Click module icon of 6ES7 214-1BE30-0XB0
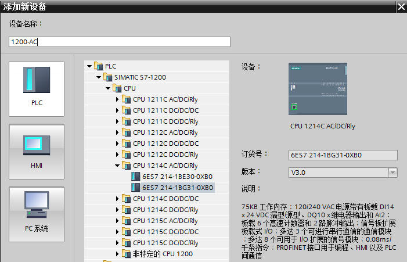The image size is (407, 262). click(135, 177)
